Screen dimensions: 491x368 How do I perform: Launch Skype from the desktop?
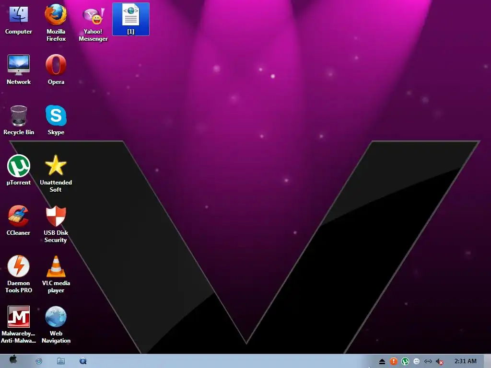tap(56, 120)
